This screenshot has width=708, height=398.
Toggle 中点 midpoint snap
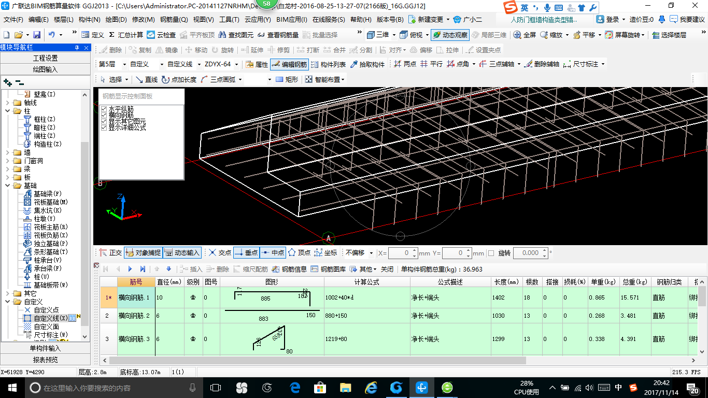click(273, 253)
